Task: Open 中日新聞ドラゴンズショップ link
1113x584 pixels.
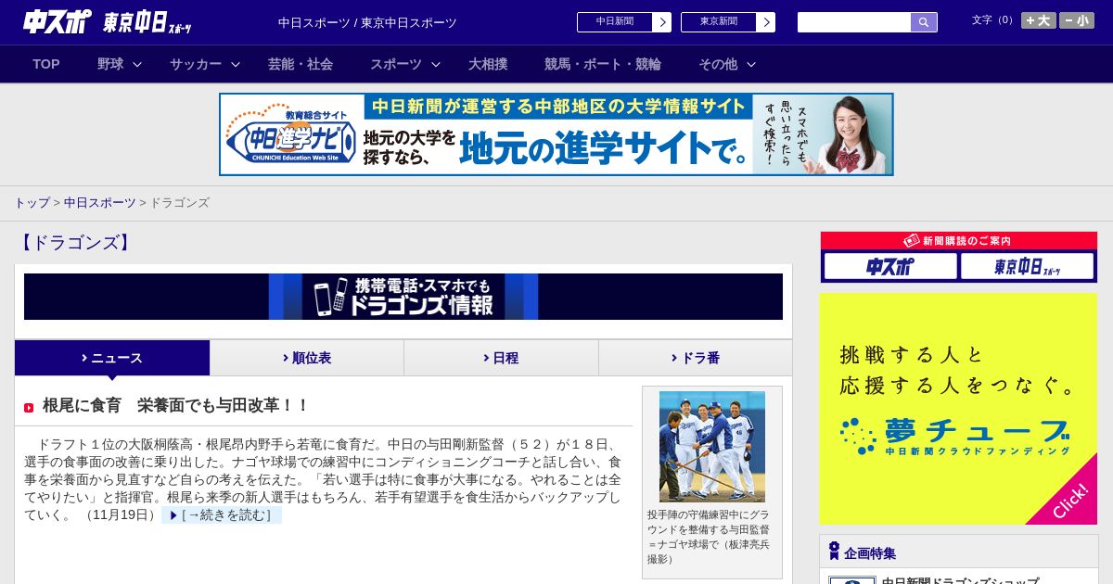Action: click(x=960, y=580)
